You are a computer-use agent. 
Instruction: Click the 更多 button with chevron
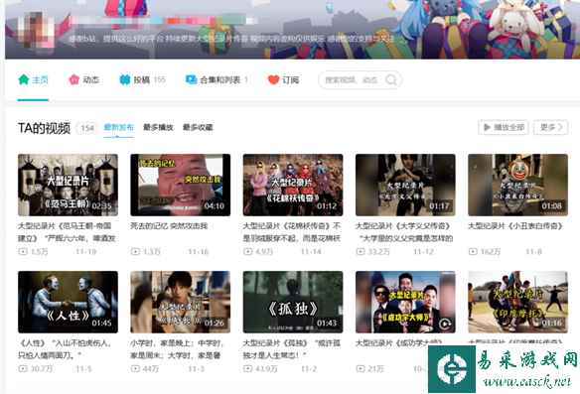coord(550,127)
